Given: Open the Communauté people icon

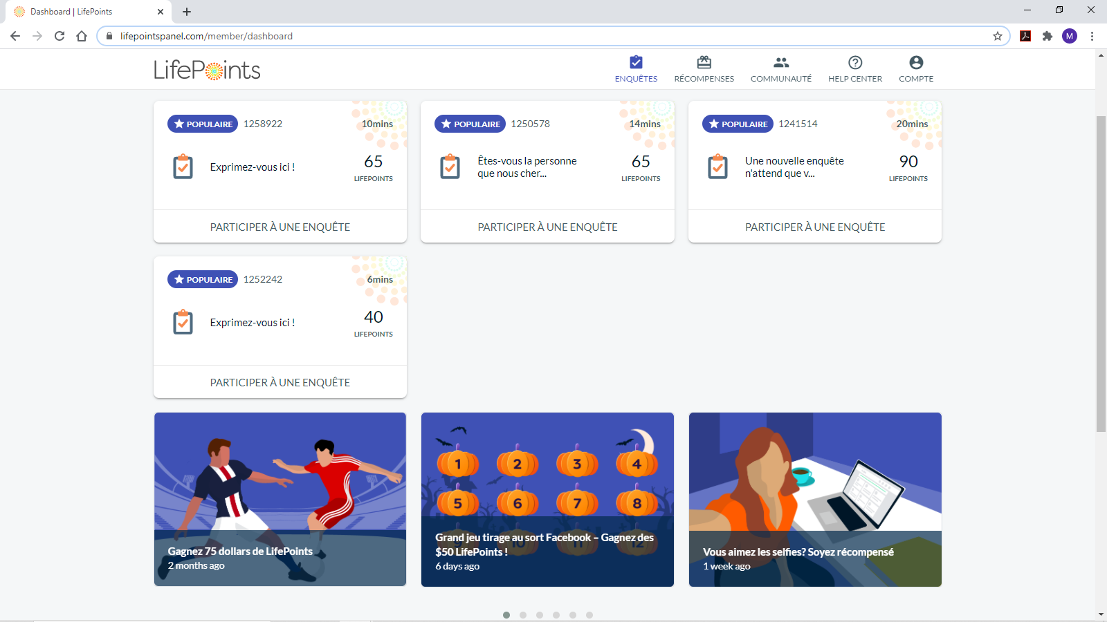Looking at the screenshot, I should [x=781, y=62].
